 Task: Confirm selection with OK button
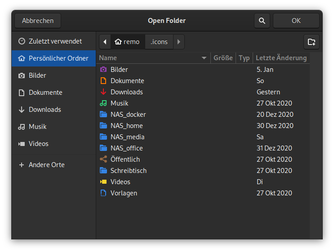[296, 21]
